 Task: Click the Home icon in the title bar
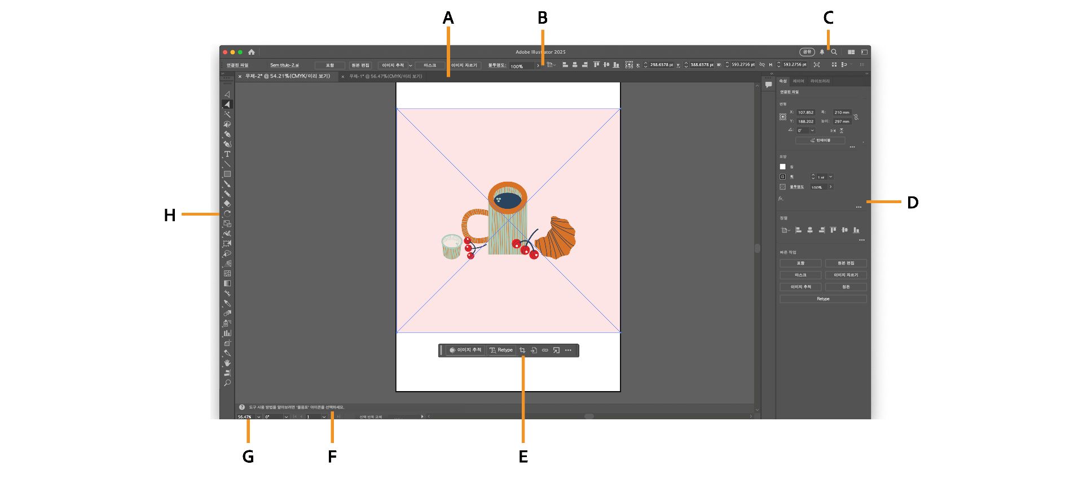[x=252, y=52]
